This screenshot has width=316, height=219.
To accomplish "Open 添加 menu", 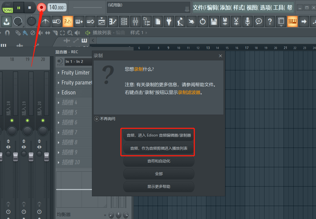I will [x=226, y=8].
